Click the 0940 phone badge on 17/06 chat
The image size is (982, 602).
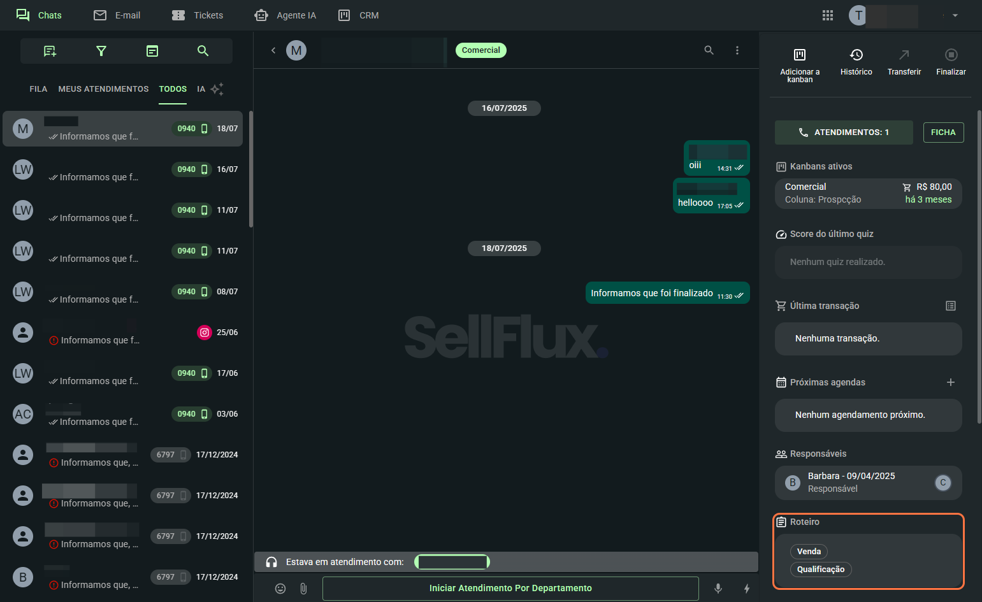coord(192,373)
